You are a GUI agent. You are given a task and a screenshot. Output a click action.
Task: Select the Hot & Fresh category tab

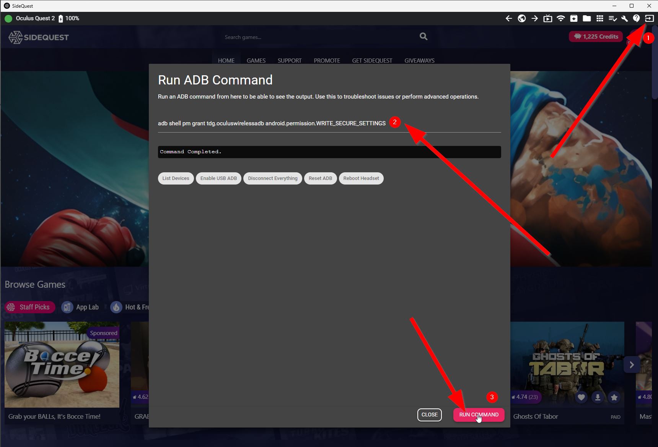130,307
